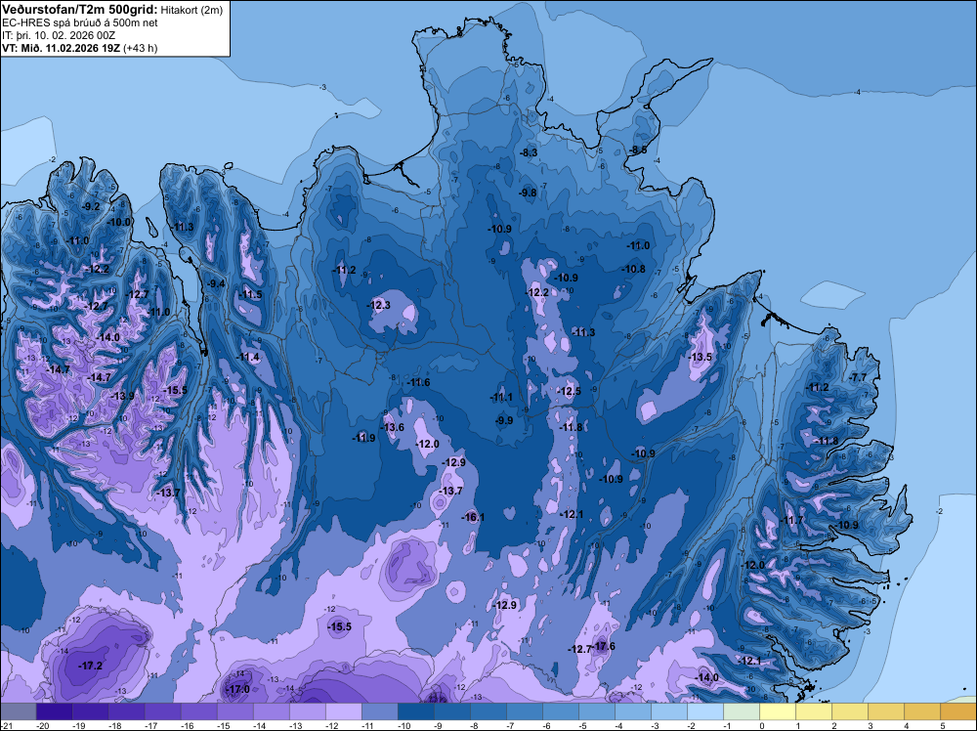
Task: Click dark blue swatch between -10 and -9
Action: click(415, 711)
